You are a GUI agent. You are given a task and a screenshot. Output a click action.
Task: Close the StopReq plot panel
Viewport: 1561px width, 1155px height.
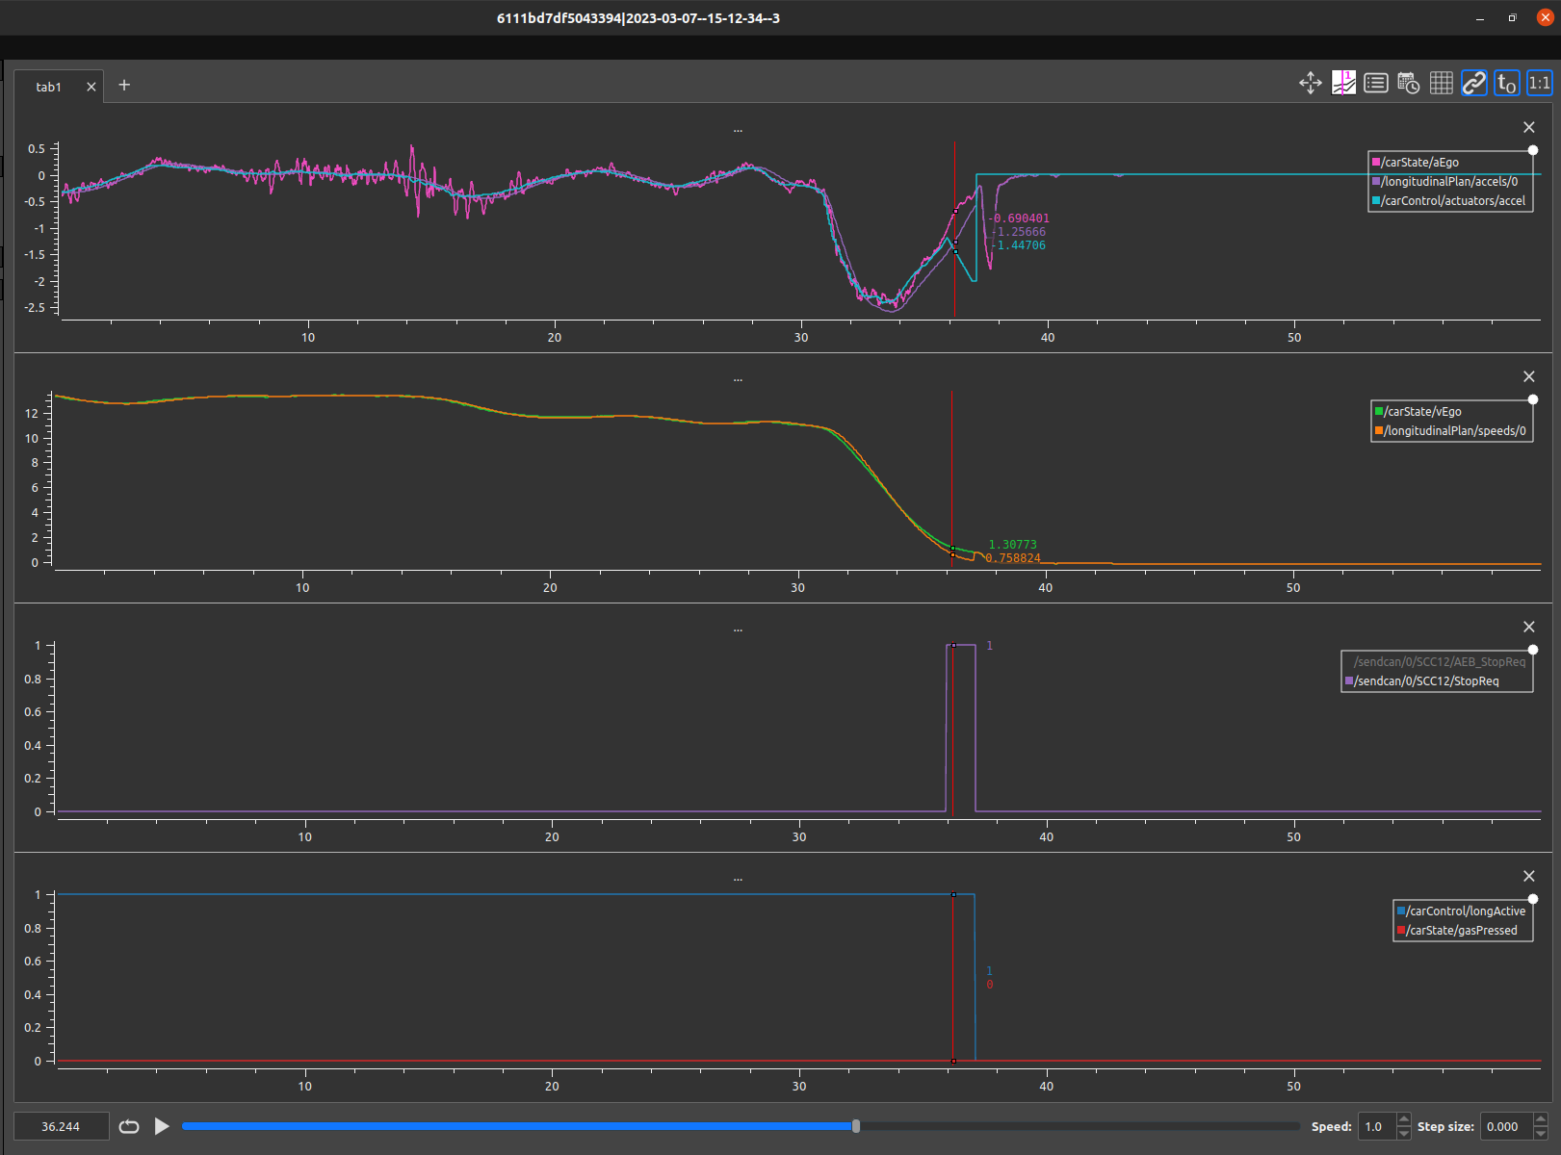pos(1528,626)
